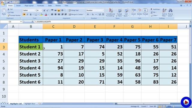
Task: Click Insert cells button
Action: tap(133, 12)
